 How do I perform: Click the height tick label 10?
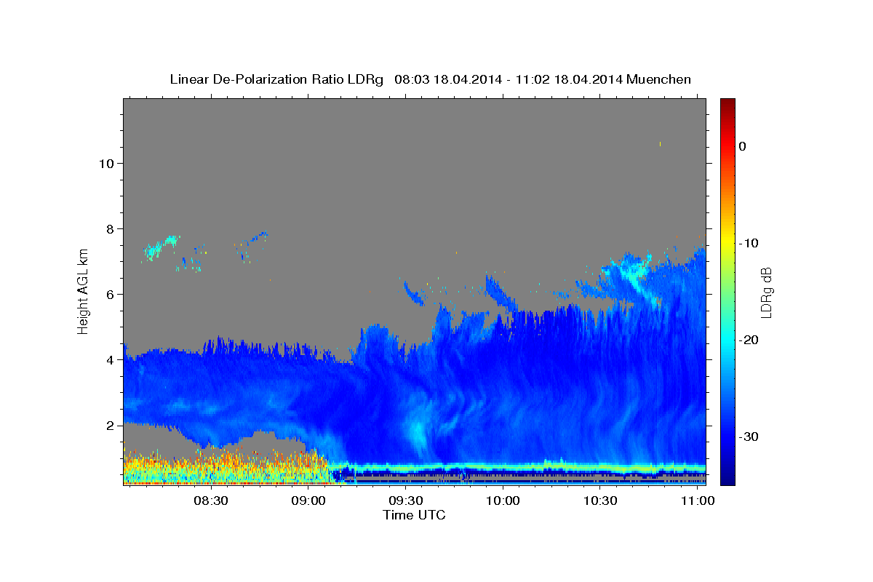[x=107, y=163]
